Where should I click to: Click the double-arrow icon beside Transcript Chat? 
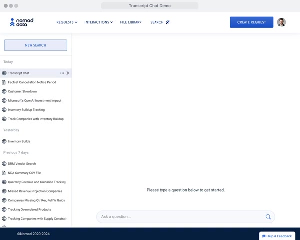[68, 73]
